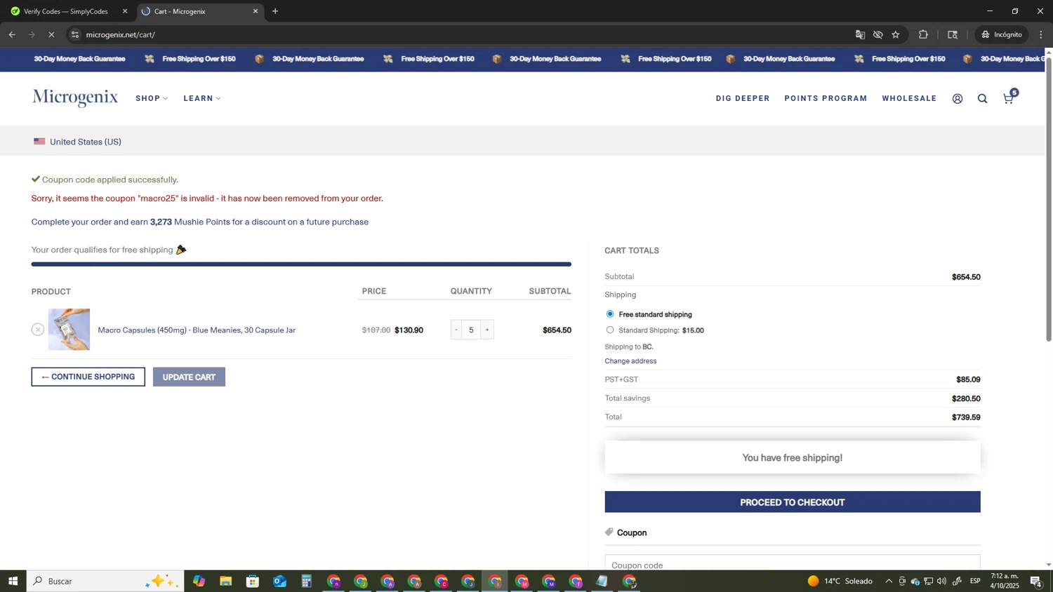Remove Macro Capsules item with the X icon
1053x592 pixels.
click(38, 330)
